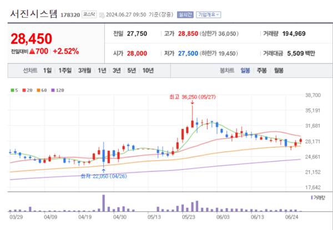The height and width of the screenshot is (230, 333).
Task: Select the 1일 line chart period
Action: coord(47,70)
